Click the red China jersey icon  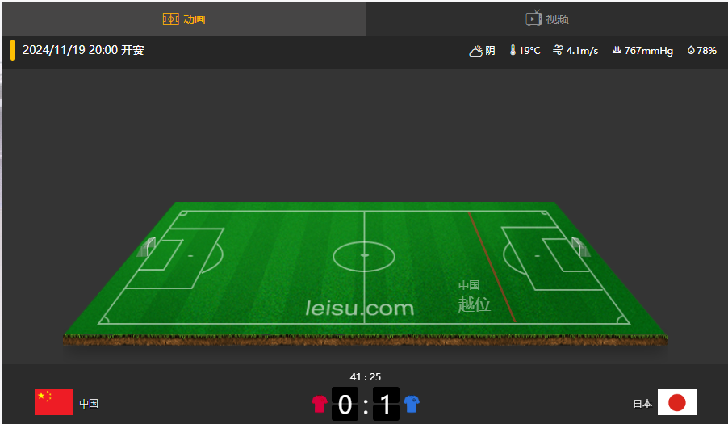pos(320,404)
